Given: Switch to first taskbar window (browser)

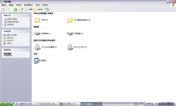Looking at the screenshot, I should (26, 104).
